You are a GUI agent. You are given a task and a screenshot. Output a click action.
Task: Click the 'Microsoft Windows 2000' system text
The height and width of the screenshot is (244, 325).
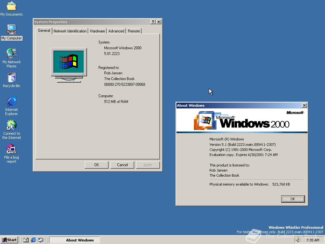point(123,48)
